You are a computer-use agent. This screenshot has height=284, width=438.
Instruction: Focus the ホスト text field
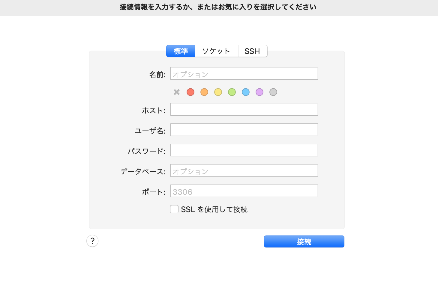[244, 110]
